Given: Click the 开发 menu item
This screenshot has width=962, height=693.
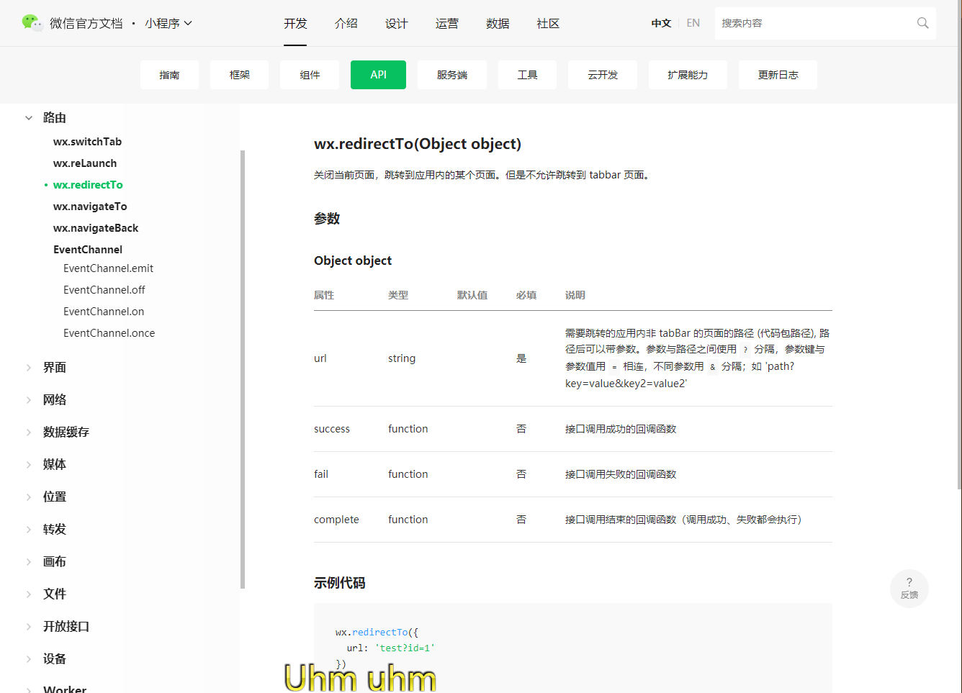Looking at the screenshot, I should (x=295, y=23).
